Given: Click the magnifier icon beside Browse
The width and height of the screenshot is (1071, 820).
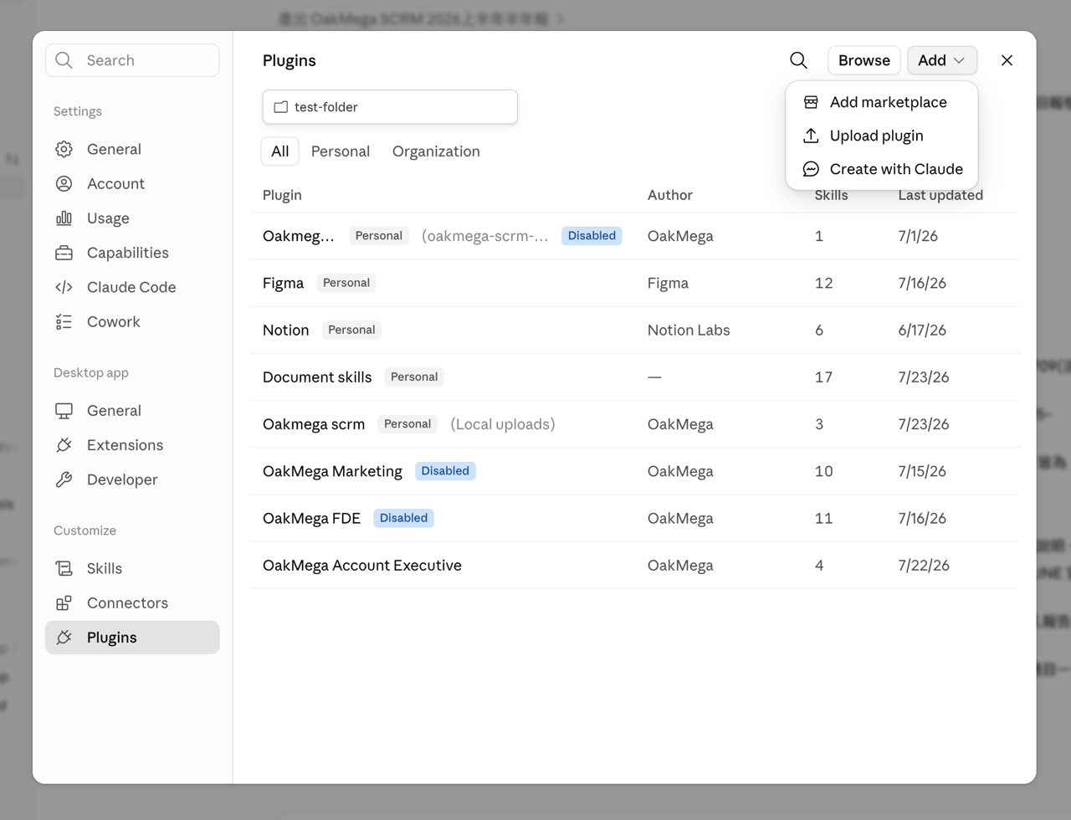Looking at the screenshot, I should point(798,60).
